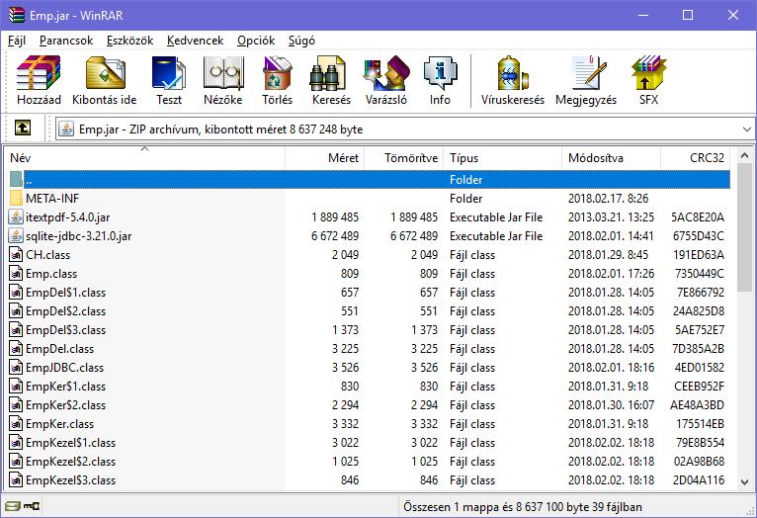
Task: Select the EmpDel.class row
Action: point(370,349)
